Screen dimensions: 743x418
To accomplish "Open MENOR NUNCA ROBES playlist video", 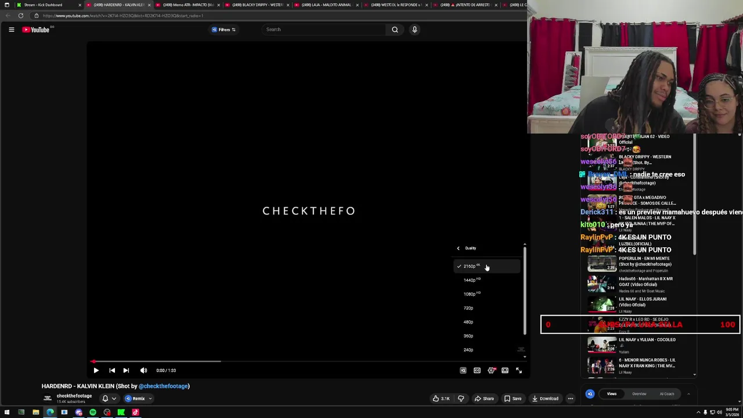I will 639,366.
